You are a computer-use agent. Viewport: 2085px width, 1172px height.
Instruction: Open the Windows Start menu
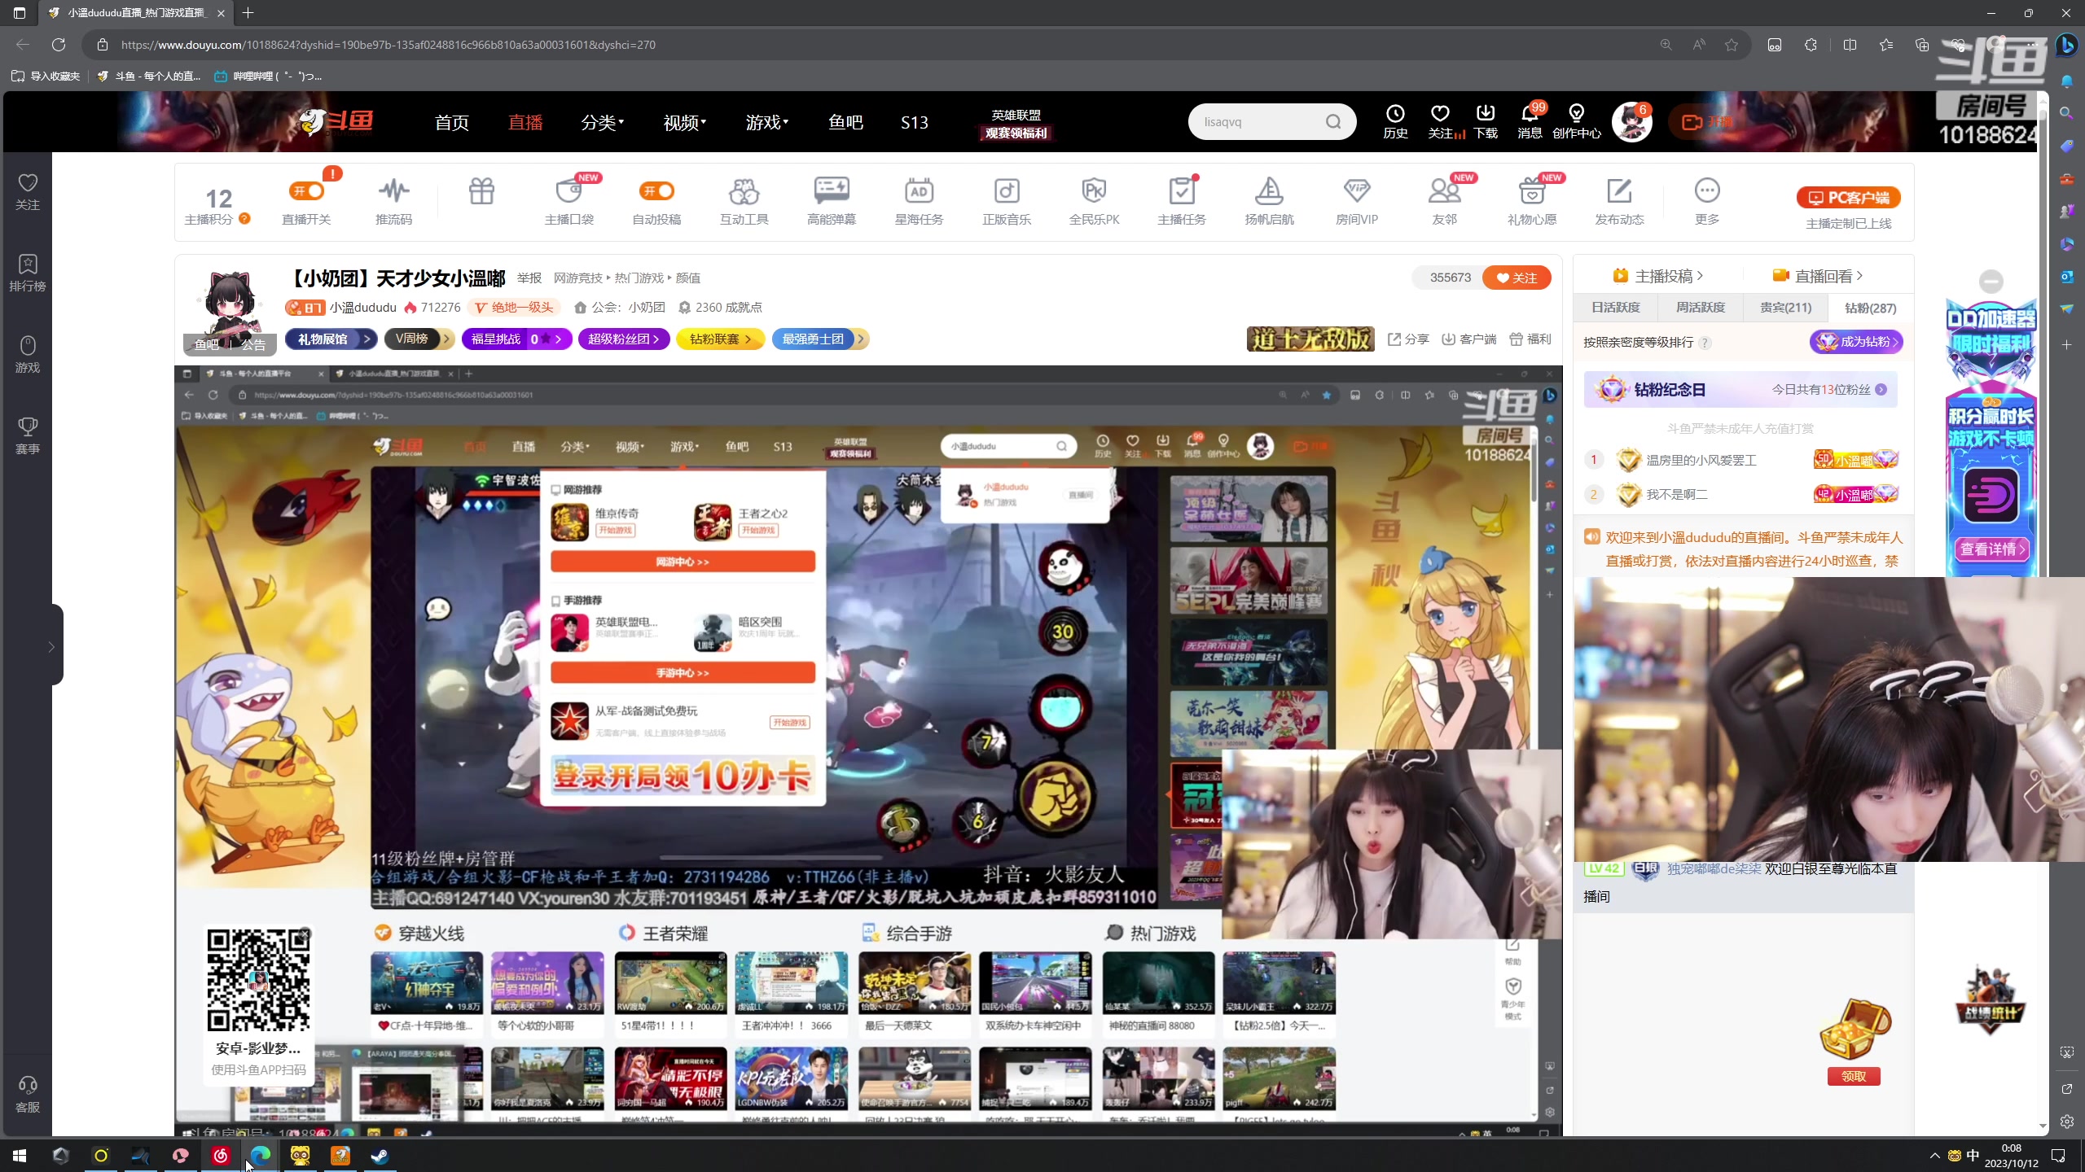point(20,1156)
